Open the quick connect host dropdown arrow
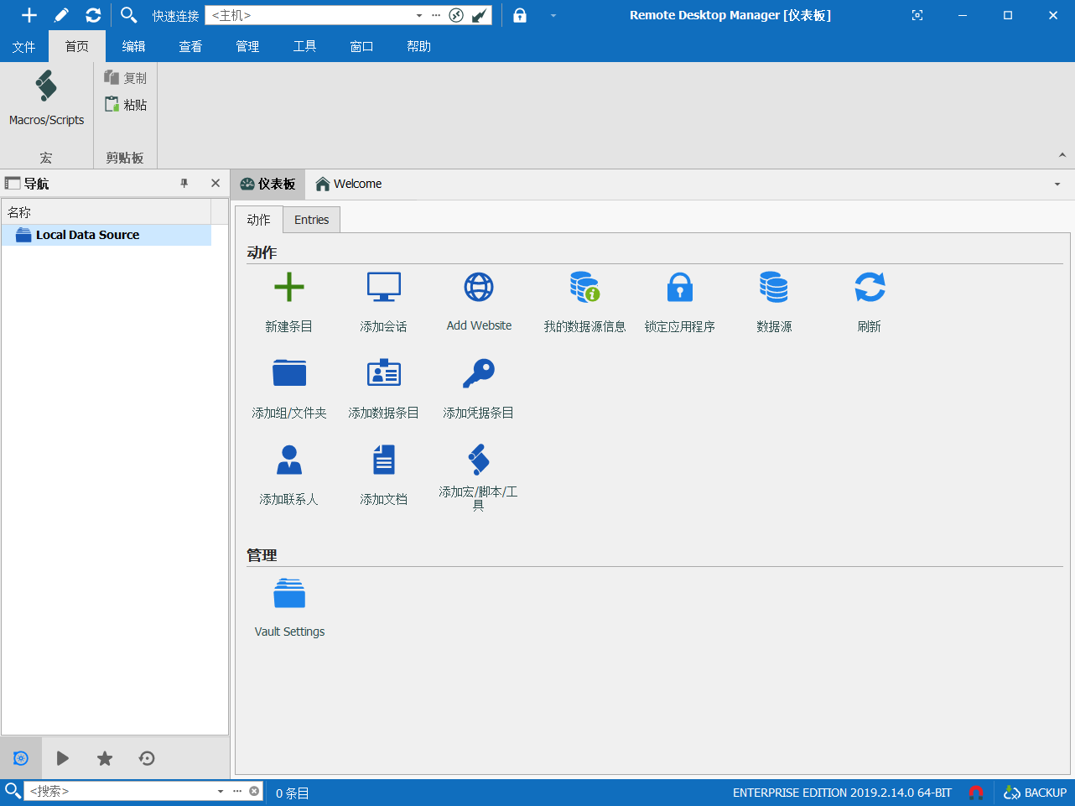The width and height of the screenshot is (1075, 806). pos(419,15)
